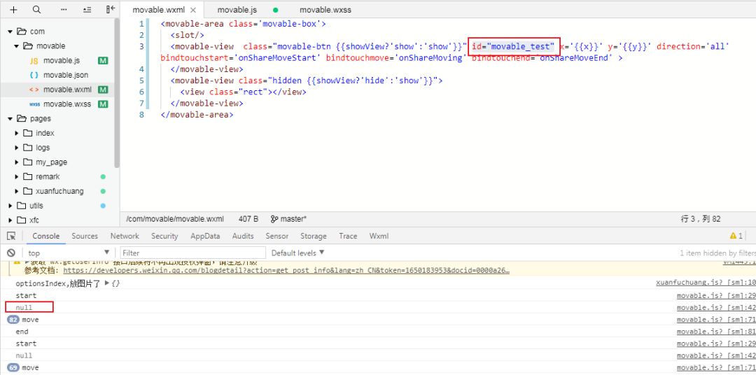Open the xuanfuchuang.js source link
Viewport: 756px width, 375px height.
(706, 283)
